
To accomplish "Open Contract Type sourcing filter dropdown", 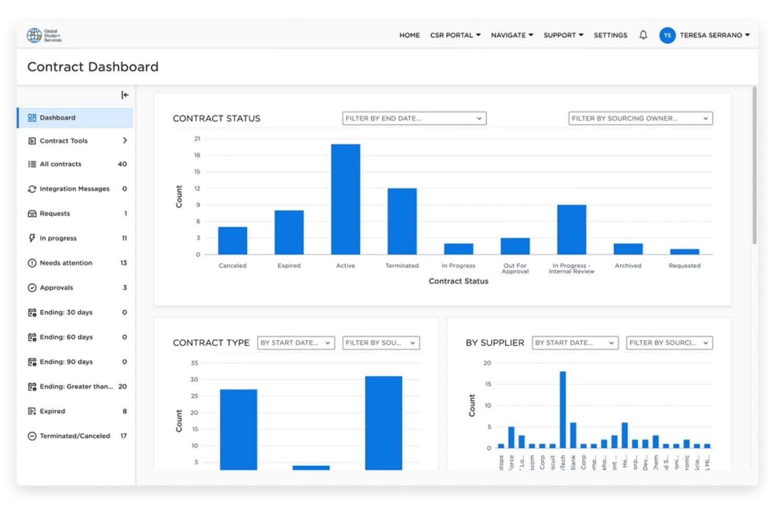I will pyautogui.click(x=381, y=343).
